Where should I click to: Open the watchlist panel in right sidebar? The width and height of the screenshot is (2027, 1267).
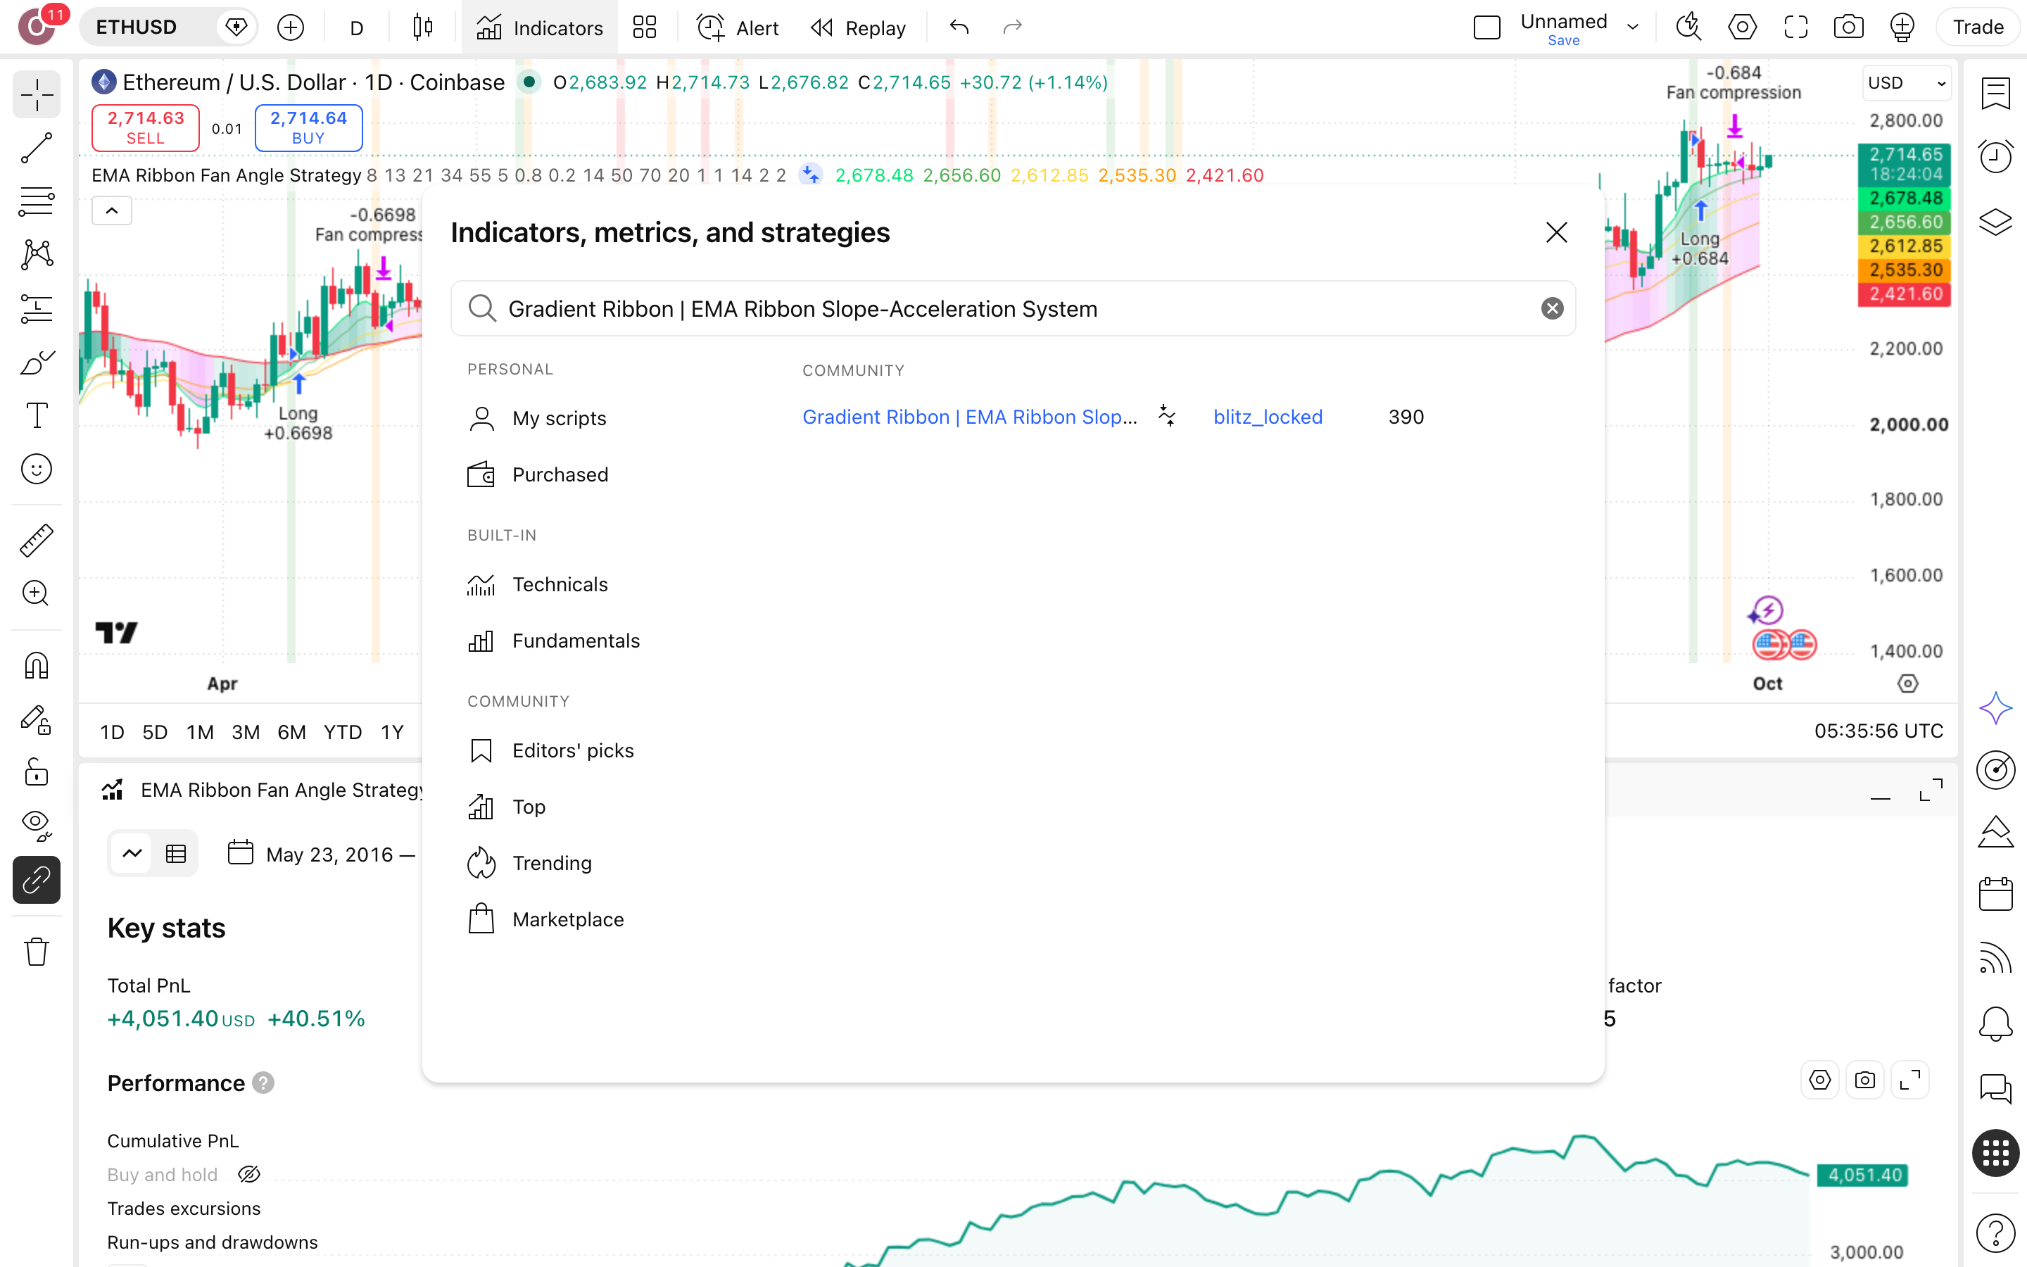pos(1996,94)
